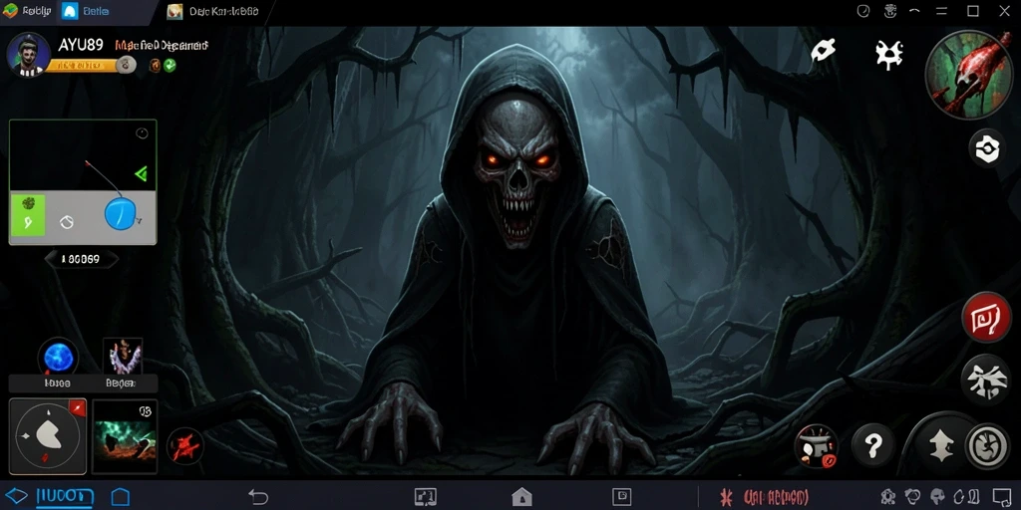Click the green arrow on the minimap
This screenshot has height=510, width=1021.
click(141, 173)
